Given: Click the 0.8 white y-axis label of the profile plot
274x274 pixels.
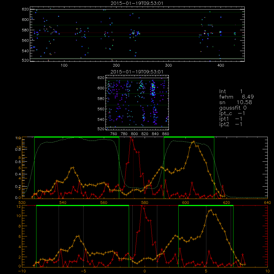Looking at the screenshot, I should coord(18,149).
